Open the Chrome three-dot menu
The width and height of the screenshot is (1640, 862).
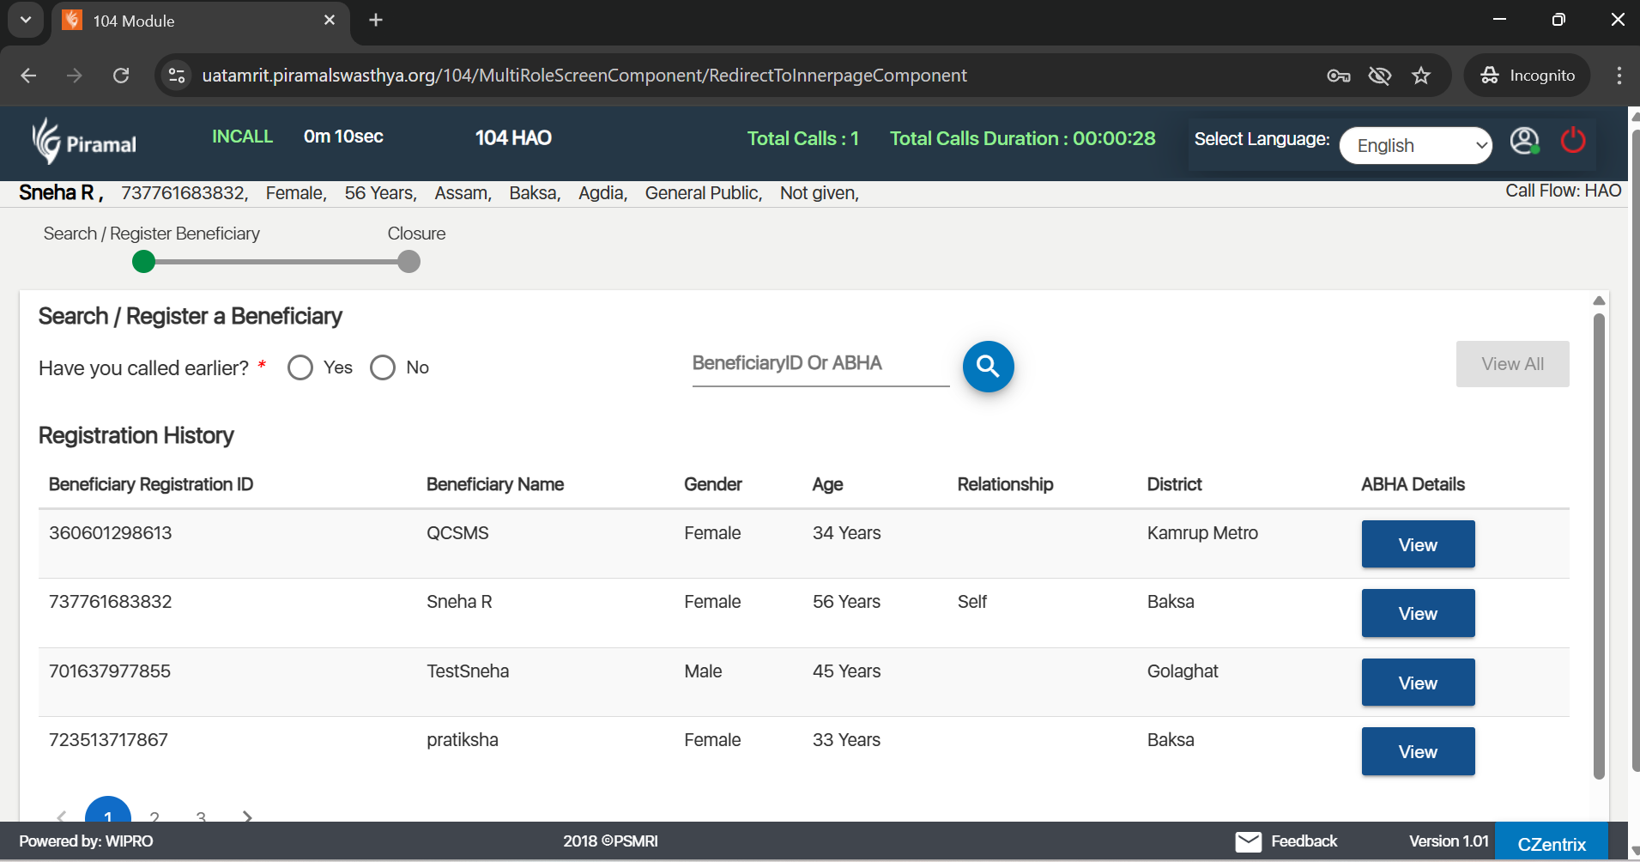coord(1619,76)
